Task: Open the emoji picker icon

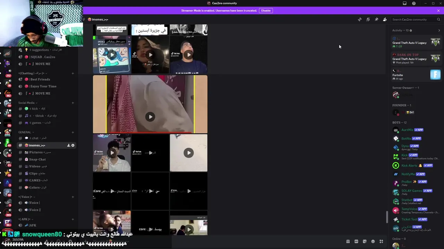Action: pyautogui.click(x=373, y=241)
